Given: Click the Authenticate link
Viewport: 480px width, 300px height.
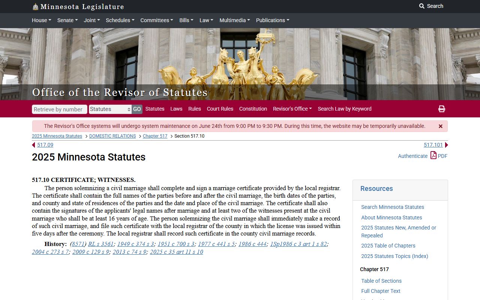Looking at the screenshot, I should [x=412, y=156].
